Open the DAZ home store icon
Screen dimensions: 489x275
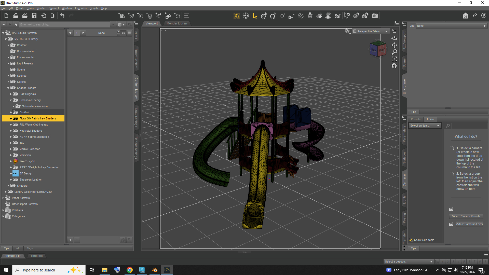tap(465, 16)
